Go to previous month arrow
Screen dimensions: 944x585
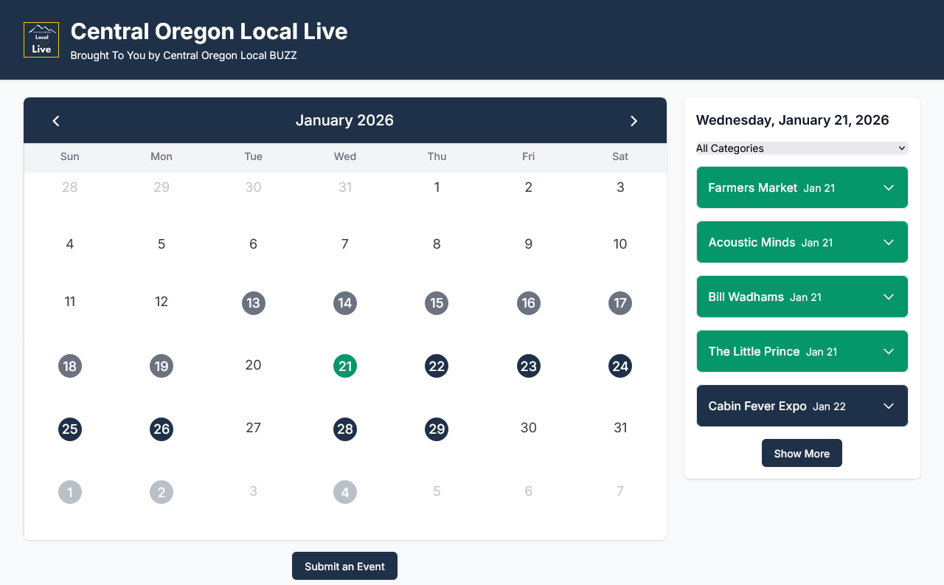[56, 121]
